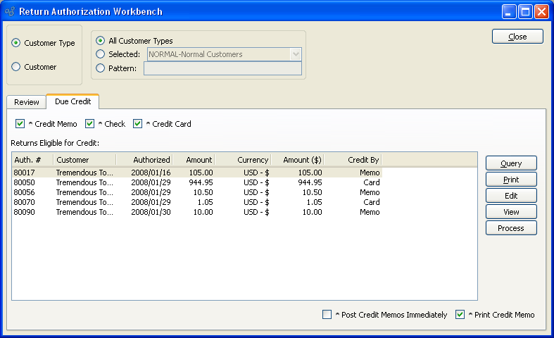Click the application icon in title bar
The height and width of the screenshot is (338, 554).
click(9, 12)
